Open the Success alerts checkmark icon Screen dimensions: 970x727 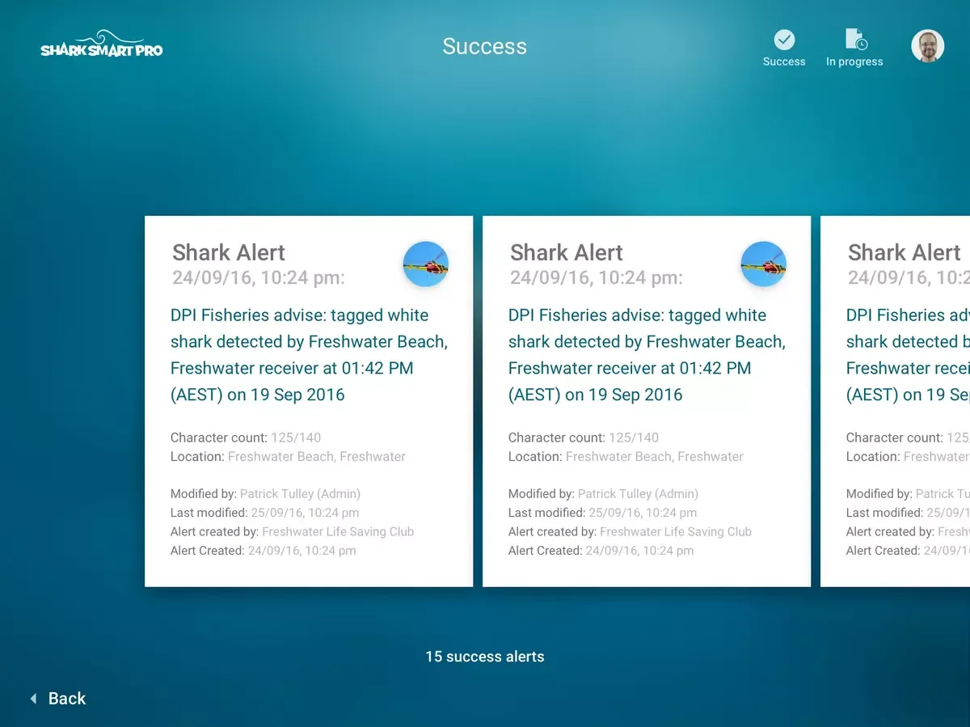784,40
